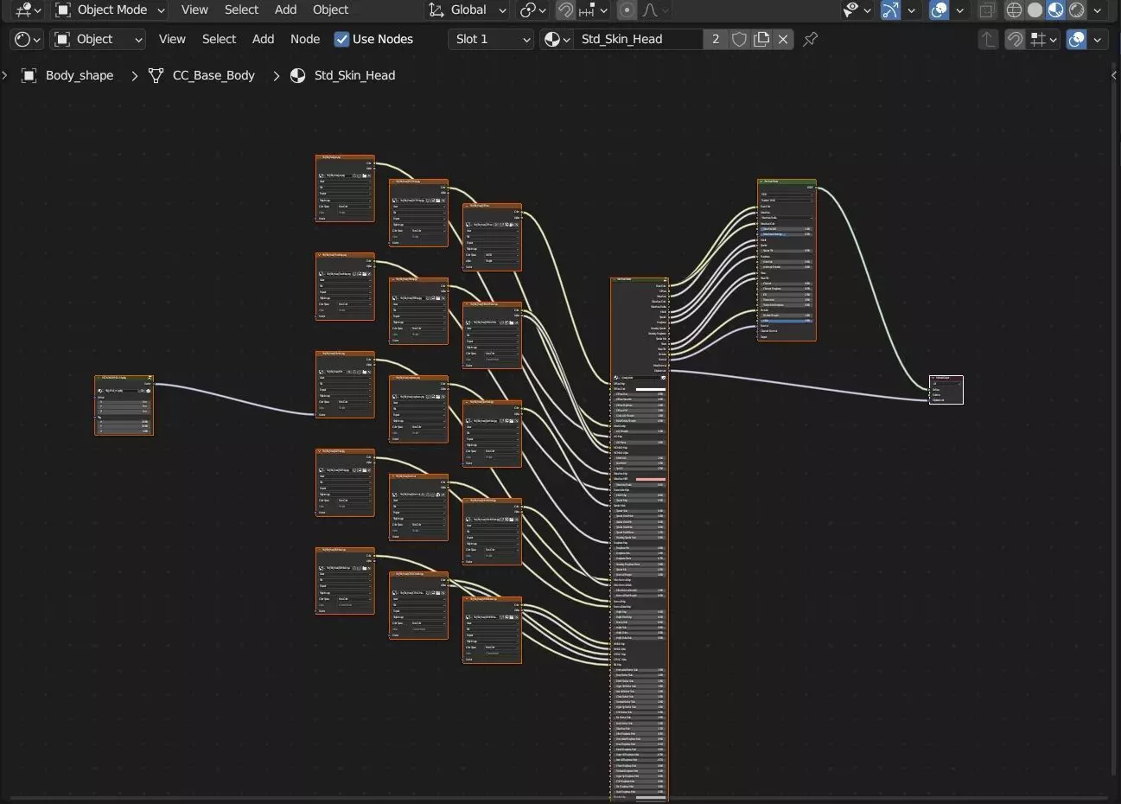Open the Object Mode dropdown
The image size is (1121, 804).
(x=110, y=10)
